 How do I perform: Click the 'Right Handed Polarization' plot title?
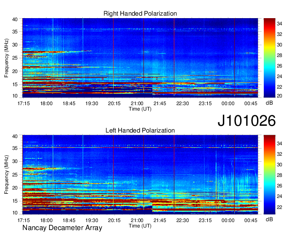pyautogui.click(x=140, y=14)
